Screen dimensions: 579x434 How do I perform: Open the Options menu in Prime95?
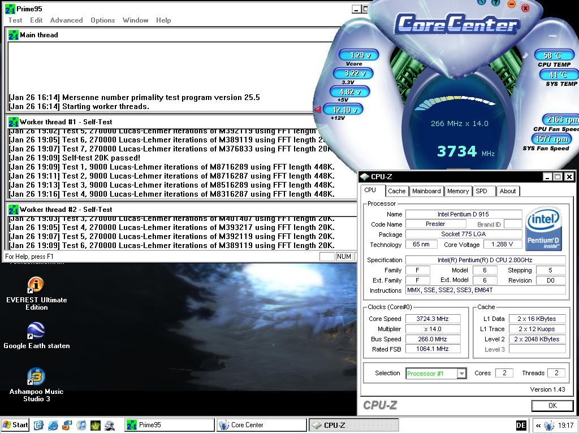pyautogui.click(x=103, y=20)
